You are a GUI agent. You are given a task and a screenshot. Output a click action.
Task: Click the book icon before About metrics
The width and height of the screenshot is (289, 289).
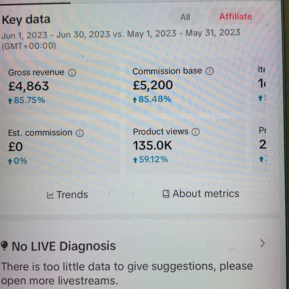[x=166, y=194]
